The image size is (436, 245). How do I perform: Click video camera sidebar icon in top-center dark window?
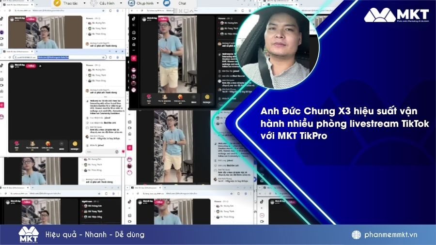[134, 39]
